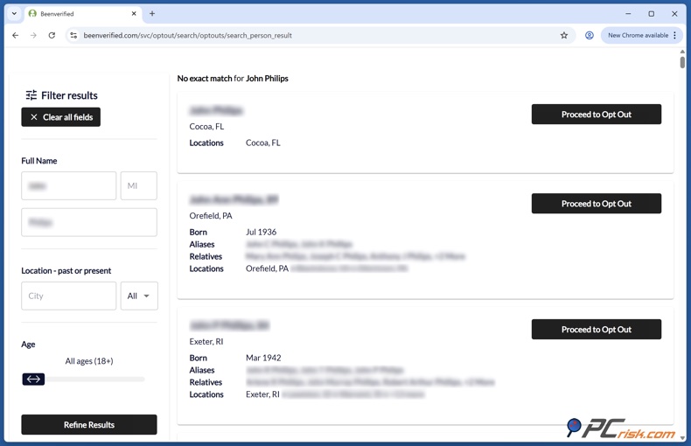
Task: Open the Chrome three-dot menu
Action: [x=674, y=35]
